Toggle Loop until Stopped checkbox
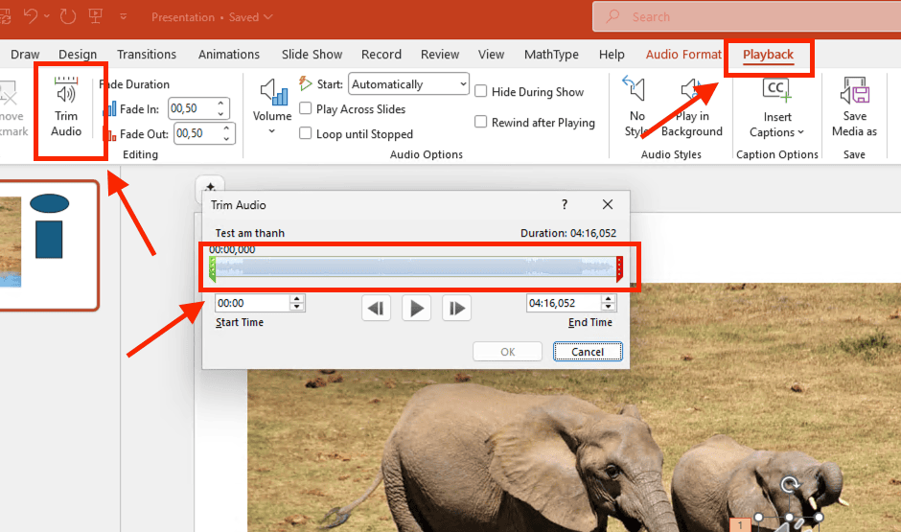 coord(307,134)
